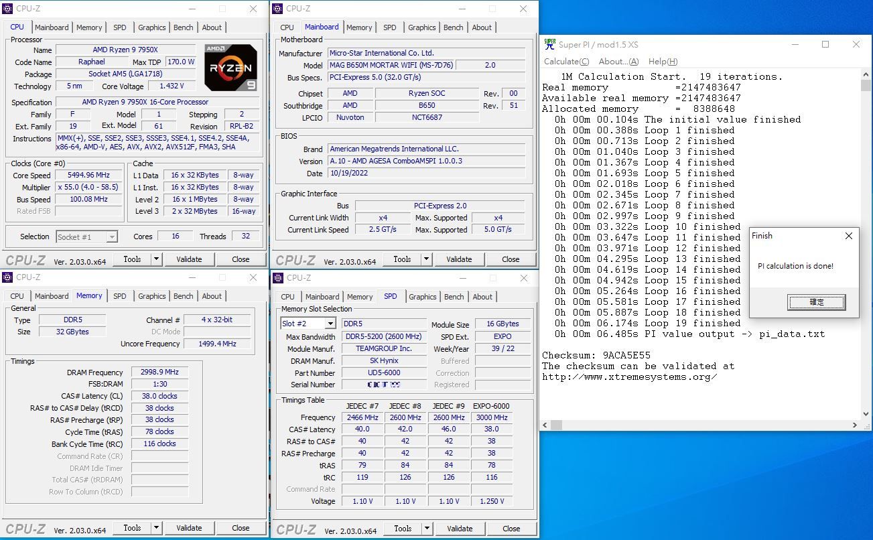The width and height of the screenshot is (873, 540).
Task: Click the AMD Ryzen 9 logo
Action: 230,67
